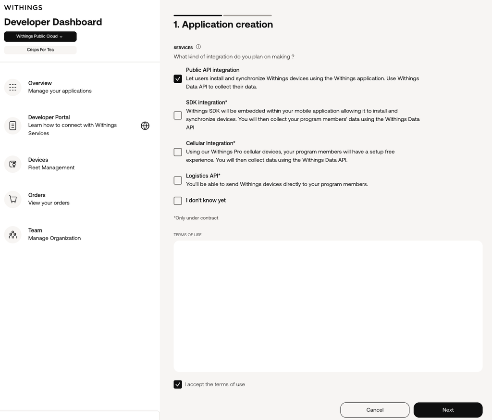This screenshot has width=492, height=420.
Task: Select the Devices fleet management icon
Action: [x=13, y=164]
